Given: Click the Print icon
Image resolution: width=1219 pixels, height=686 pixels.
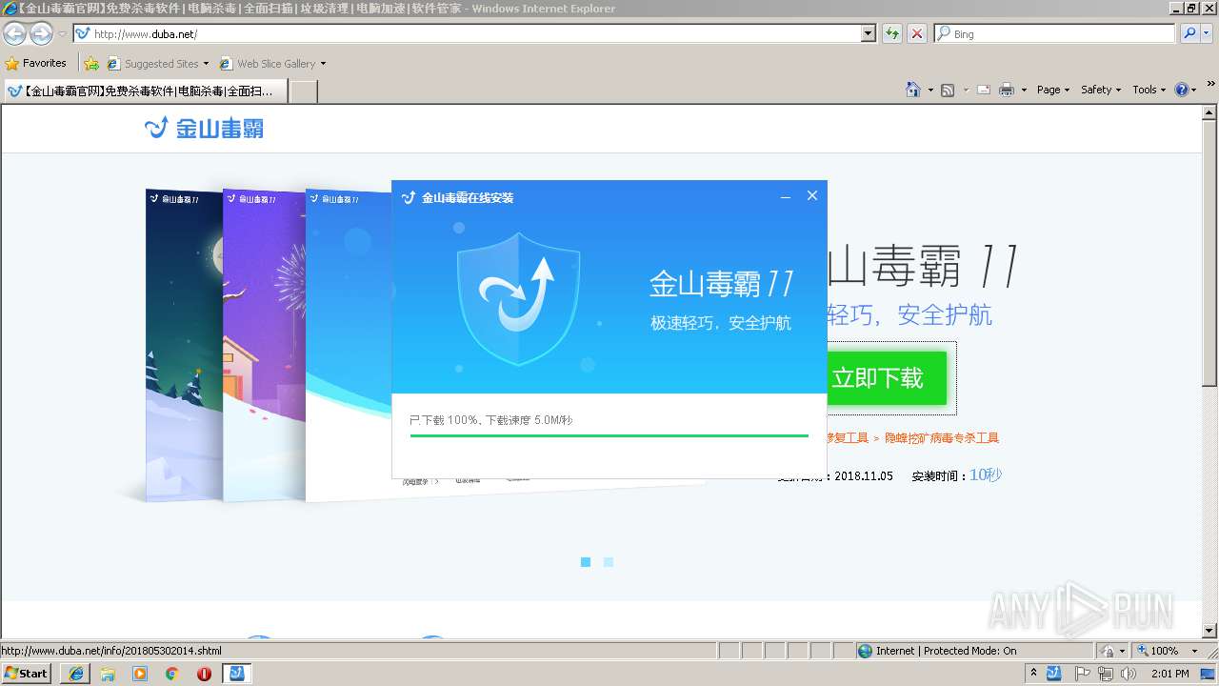Looking at the screenshot, I should [1007, 90].
